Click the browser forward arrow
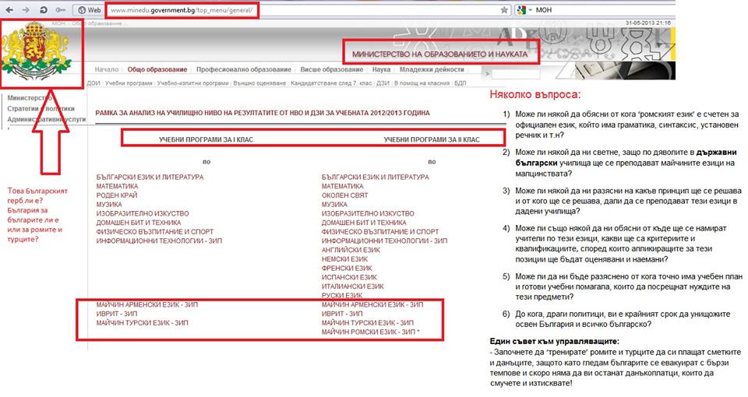 coord(26,9)
